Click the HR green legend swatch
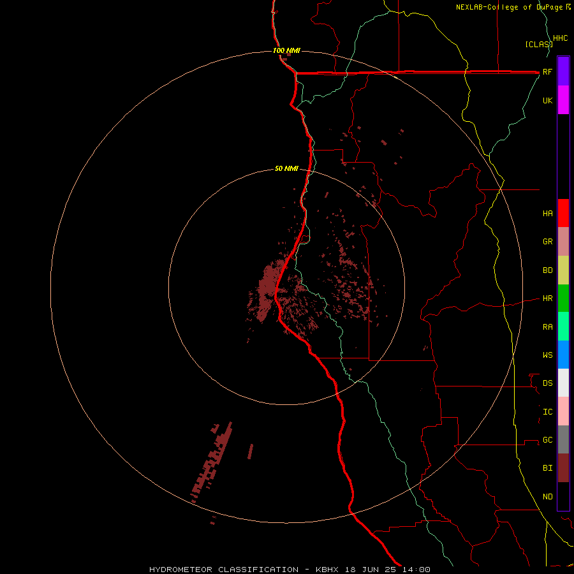This screenshot has width=574, height=574. pyautogui.click(x=563, y=298)
